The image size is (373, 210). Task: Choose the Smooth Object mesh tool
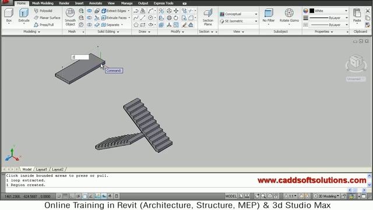[x=70, y=17]
